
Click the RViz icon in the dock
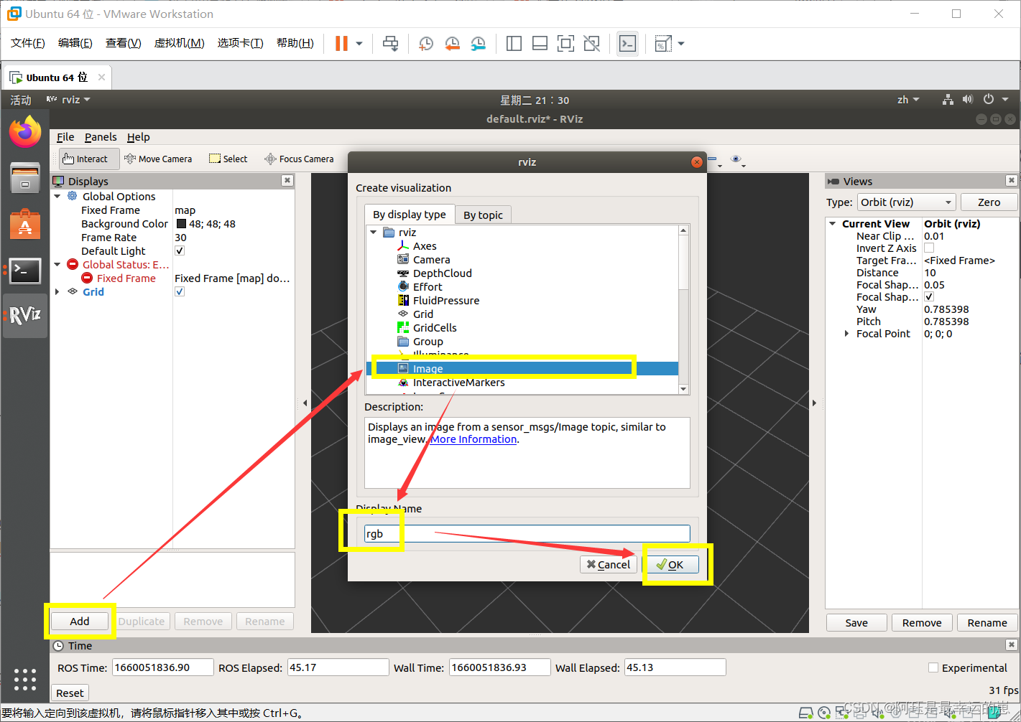tap(25, 315)
